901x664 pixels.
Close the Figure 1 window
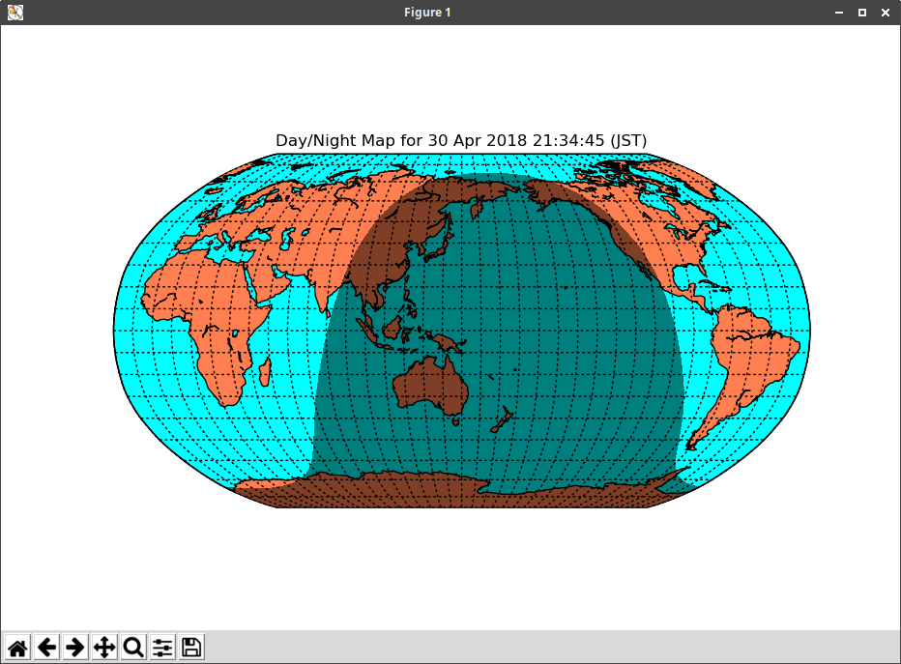[x=885, y=13]
